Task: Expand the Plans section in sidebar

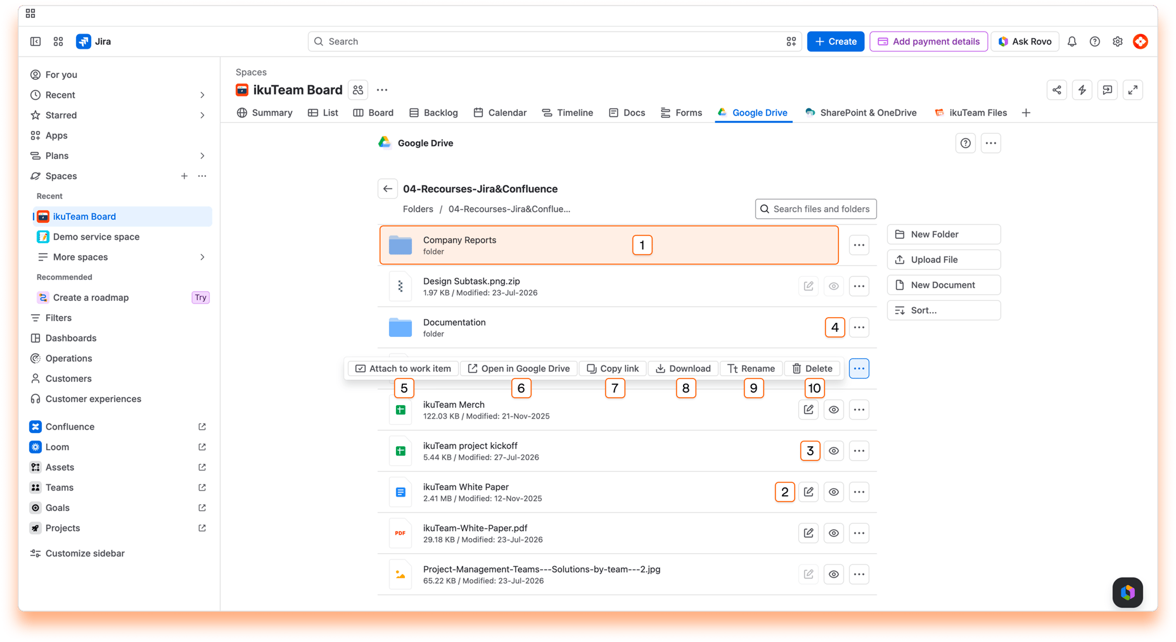Action: [x=202, y=156]
